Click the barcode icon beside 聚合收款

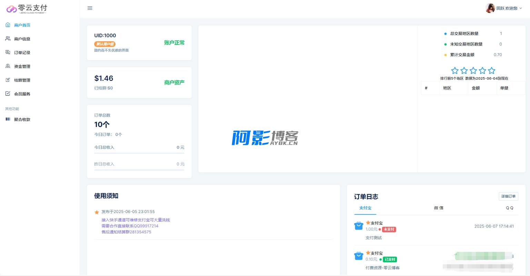click(8, 119)
